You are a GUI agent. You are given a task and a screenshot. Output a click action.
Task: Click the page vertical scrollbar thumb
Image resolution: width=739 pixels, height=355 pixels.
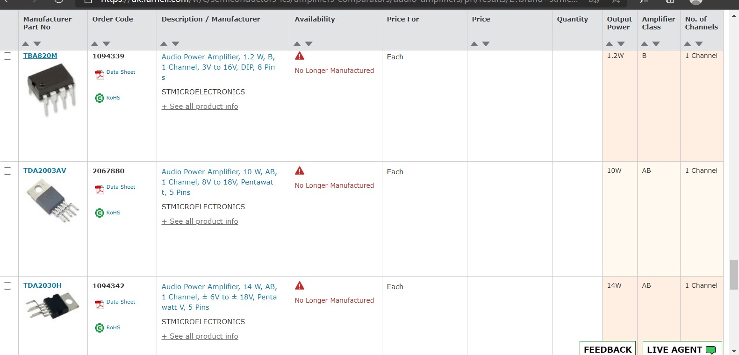tap(734, 275)
